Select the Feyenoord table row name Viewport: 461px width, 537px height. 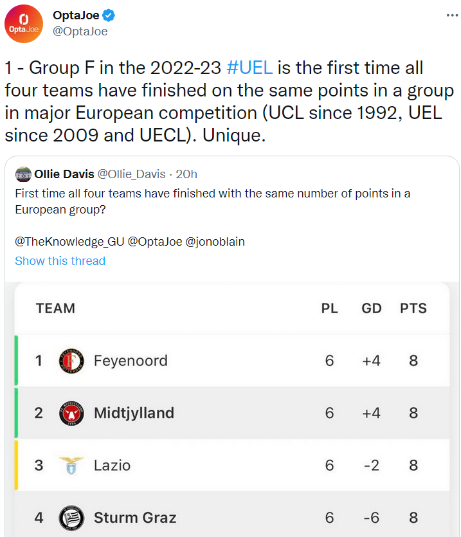coord(131,361)
